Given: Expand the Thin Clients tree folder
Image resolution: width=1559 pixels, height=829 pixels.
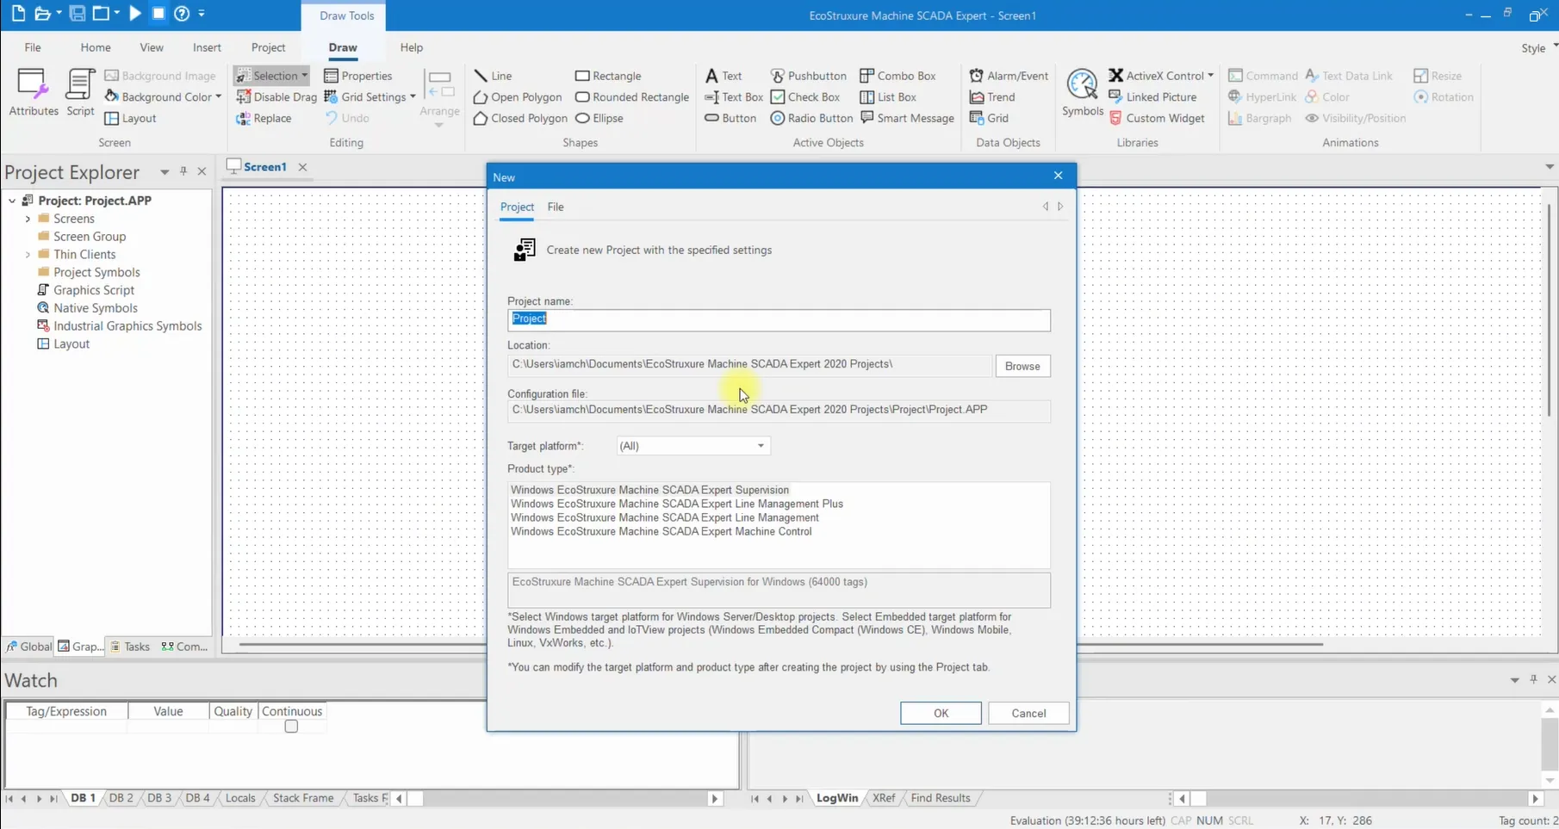Looking at the screenshot, I should [x=28, y=255].
